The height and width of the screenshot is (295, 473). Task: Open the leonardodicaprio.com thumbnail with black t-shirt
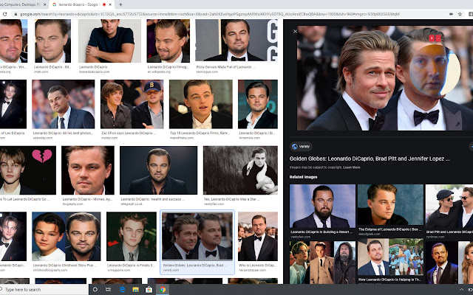(109, 41)
